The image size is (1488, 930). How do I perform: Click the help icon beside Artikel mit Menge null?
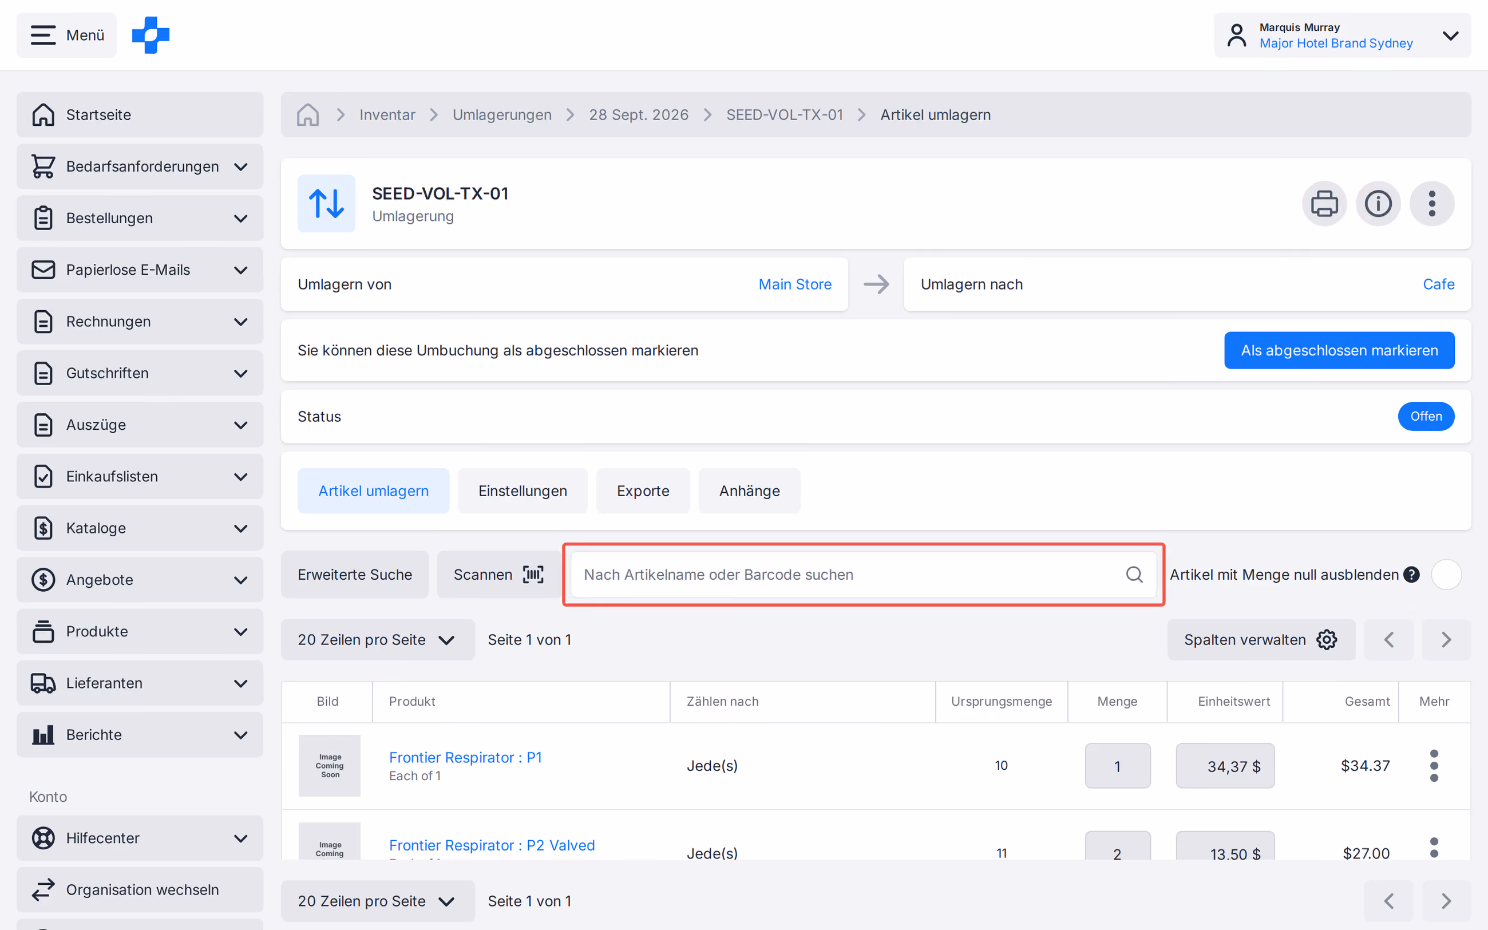[1412, 575]
